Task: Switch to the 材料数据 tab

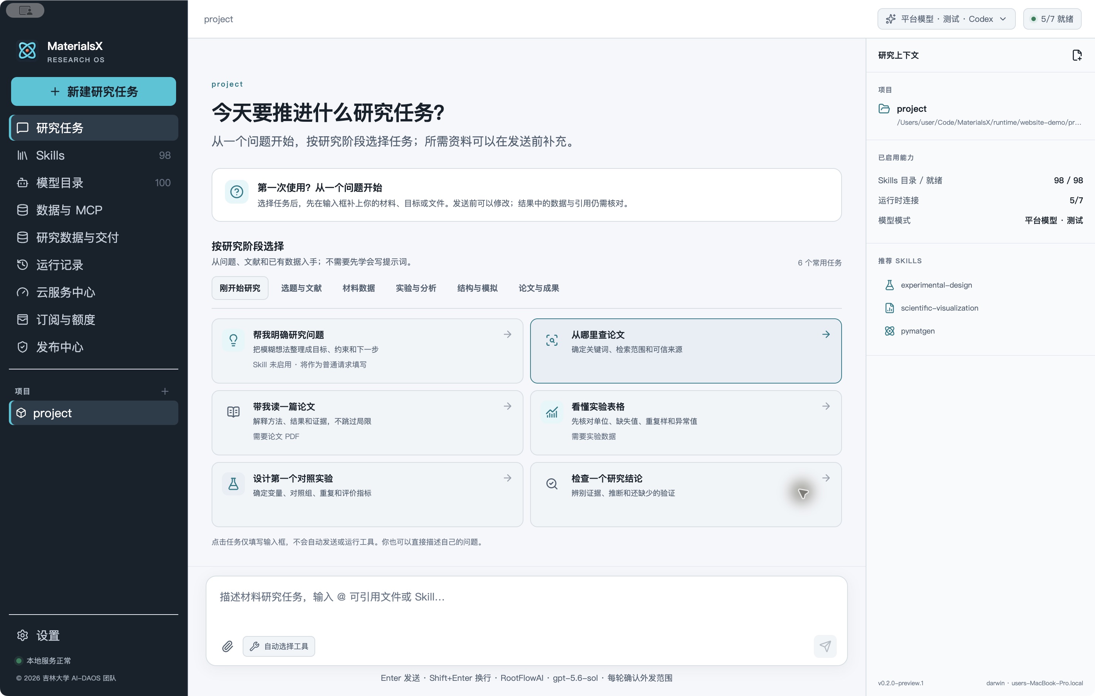Action: point(359,288)
